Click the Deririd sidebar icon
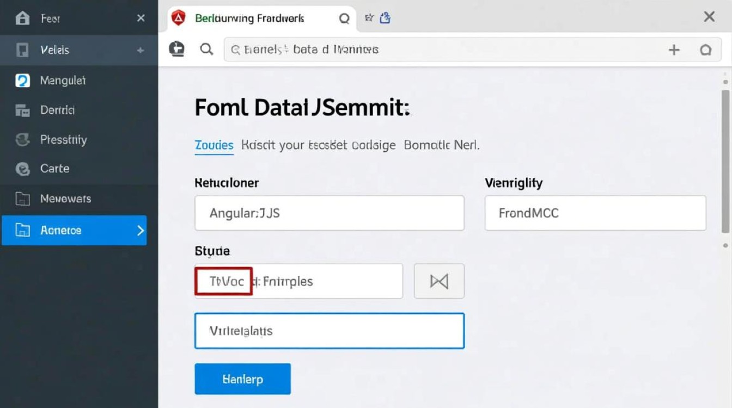The image size is (732, 408). coord(22,110)
